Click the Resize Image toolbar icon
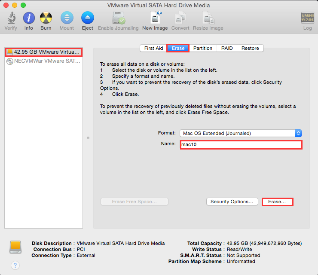 click(208, 18)
